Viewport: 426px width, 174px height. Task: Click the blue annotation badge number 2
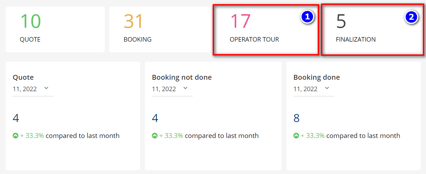pyautogui.click(x=411, y=17)
